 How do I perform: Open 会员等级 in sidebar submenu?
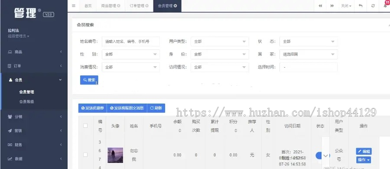[x=26, y=101]
